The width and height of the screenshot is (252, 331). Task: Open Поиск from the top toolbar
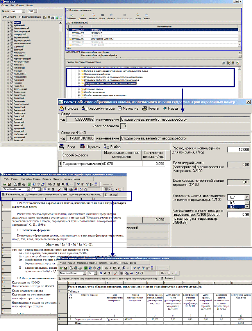tap(102, 16)
